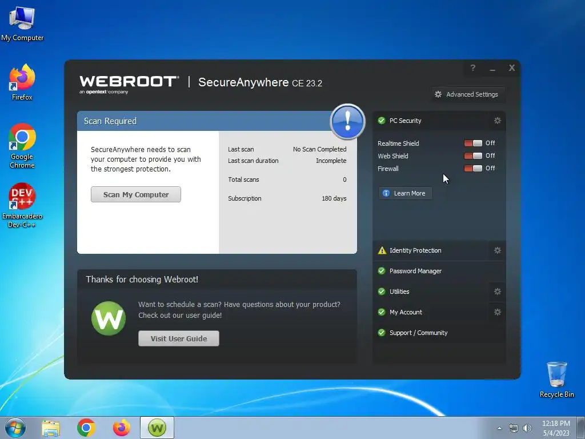Launch Chrome from the taskbar
585x439 pixels.
(x=86, y=428)
